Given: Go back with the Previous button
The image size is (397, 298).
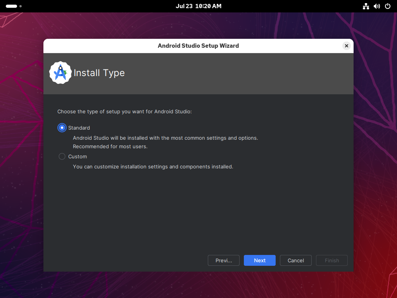Looking at the screenshot, I should pyautogui.click(x=224, y=260).
